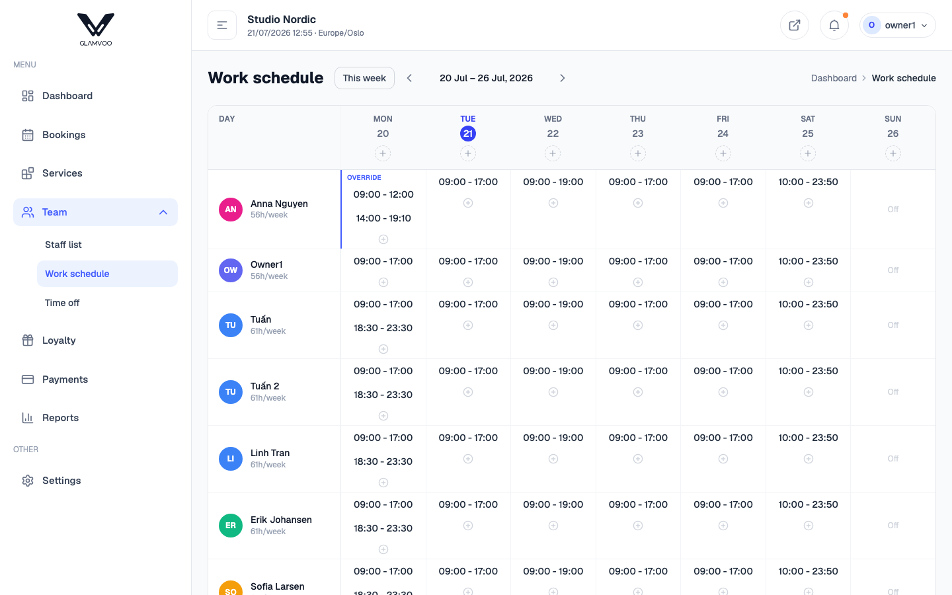Click Erik Johansen's Thursday 09:00 - 17:00 shift

pos(638,504)
